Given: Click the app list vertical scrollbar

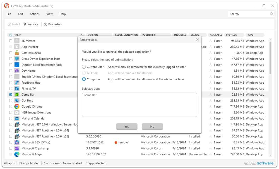Looking at the screenshot, I should pyautogui.click(x=270, y=58).
